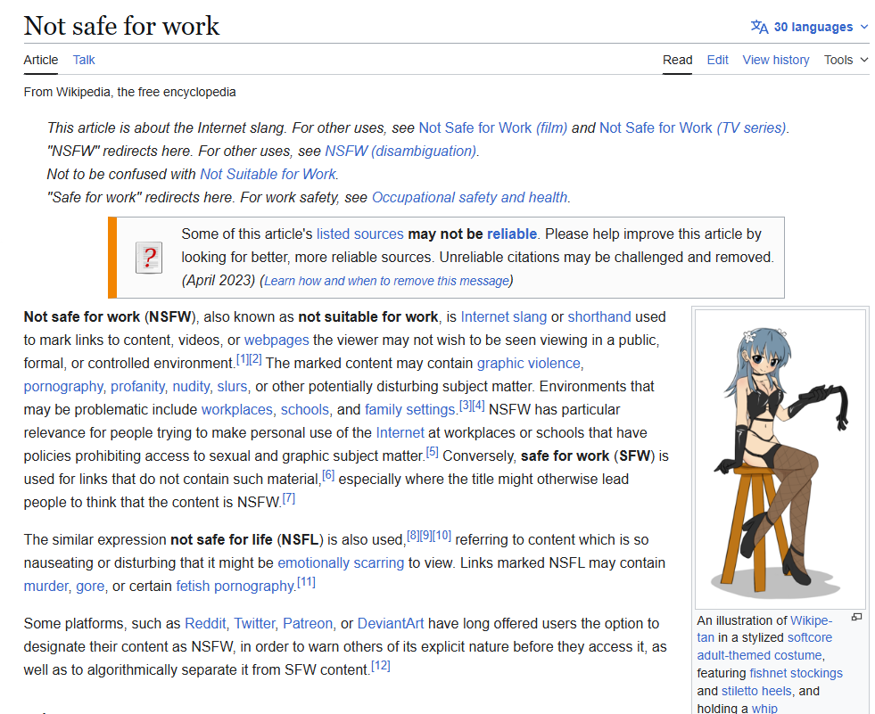Follow the schools link
Viewport: 875px width, 714px height.
tap(305, 409)
